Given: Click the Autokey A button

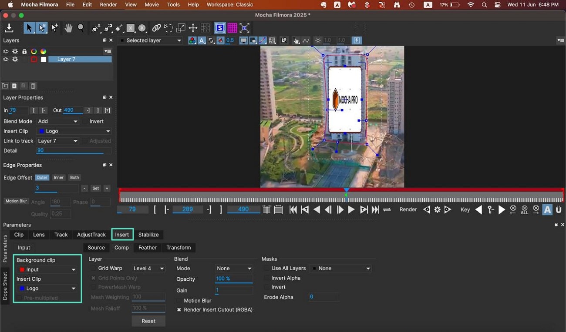Looking at the screenshot, I should coord(547,210).
